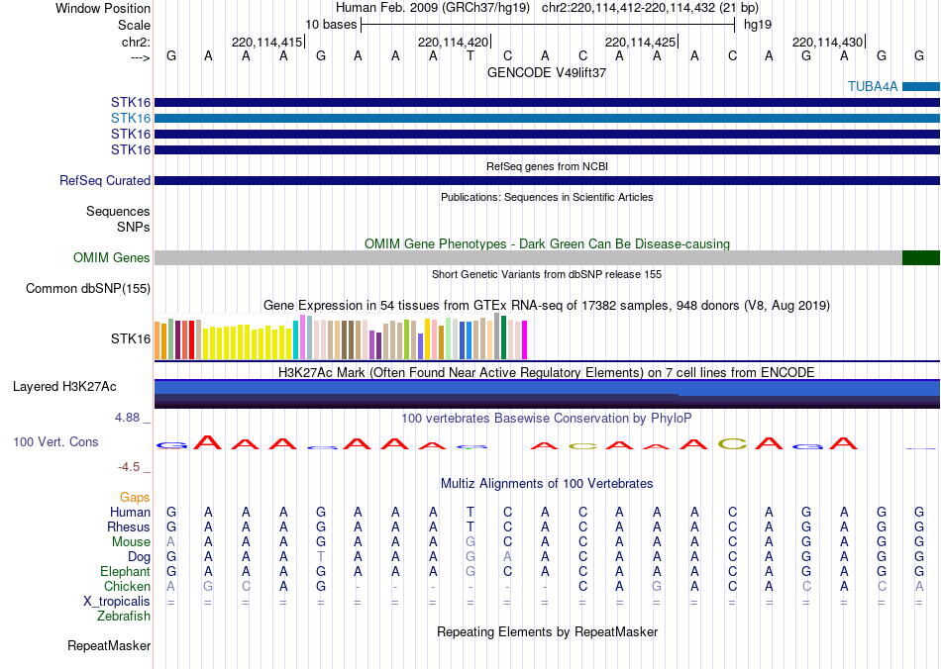Open the OMIM Genes track label

(x=112, y=257)
